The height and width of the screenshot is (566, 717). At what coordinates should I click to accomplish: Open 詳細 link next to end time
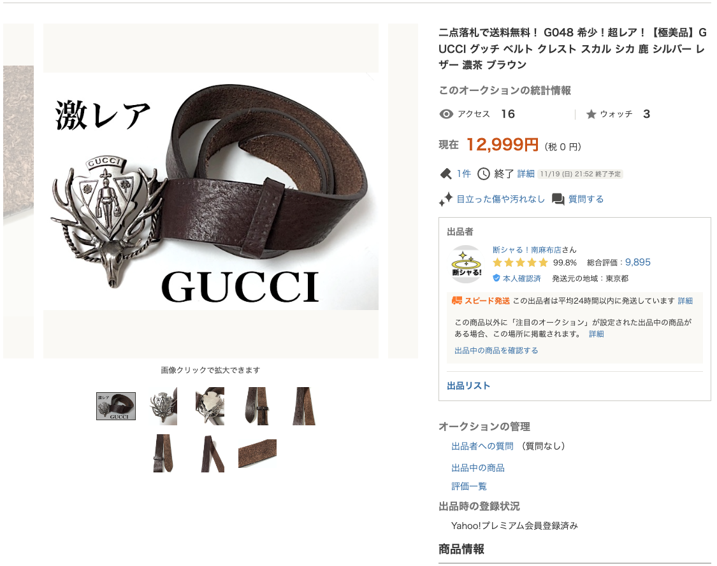(526, 174)
